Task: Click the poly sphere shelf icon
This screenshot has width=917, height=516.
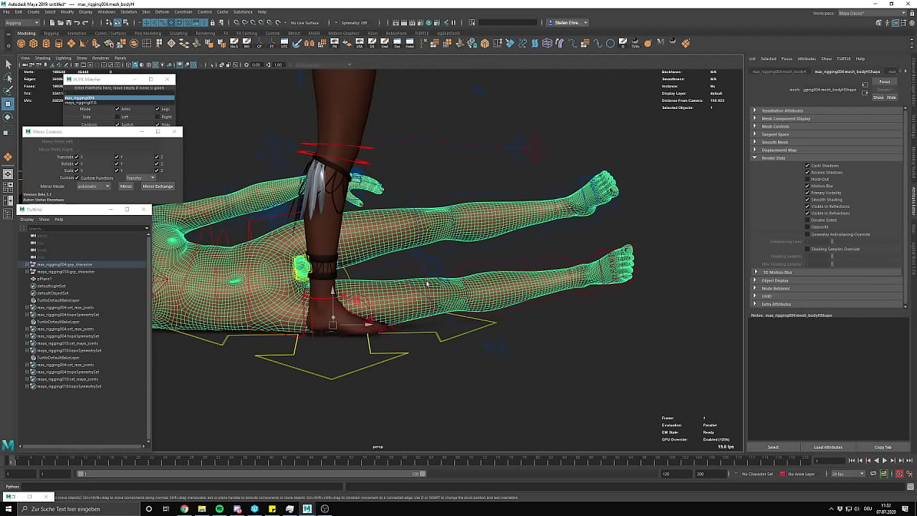Action: 21,44
